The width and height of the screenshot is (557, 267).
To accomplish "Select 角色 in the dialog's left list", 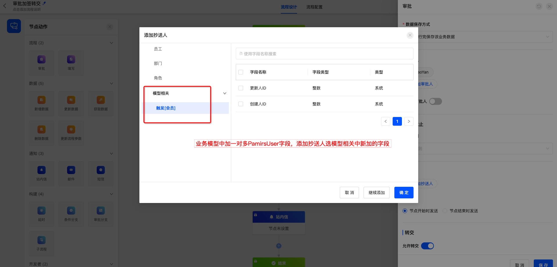I will pyautogui.click(x=158, y=78).
